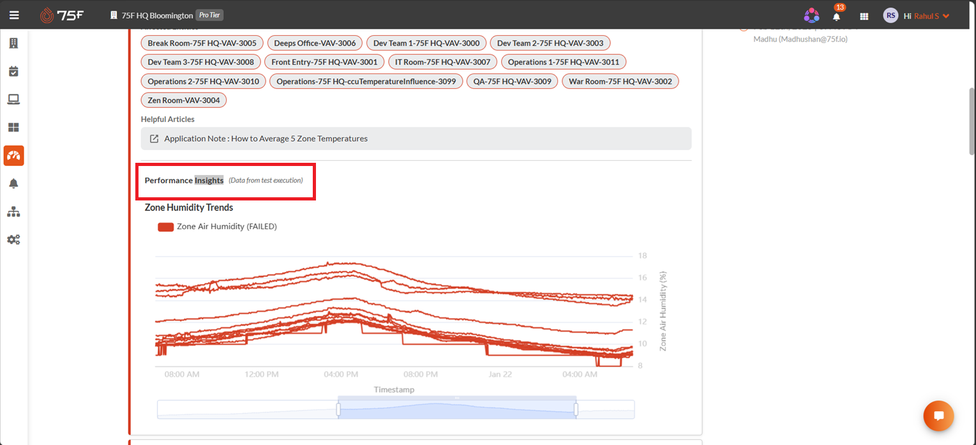Click the page vertical scrollbar
This screenshot has height=445, width=976.
point(972,121)
